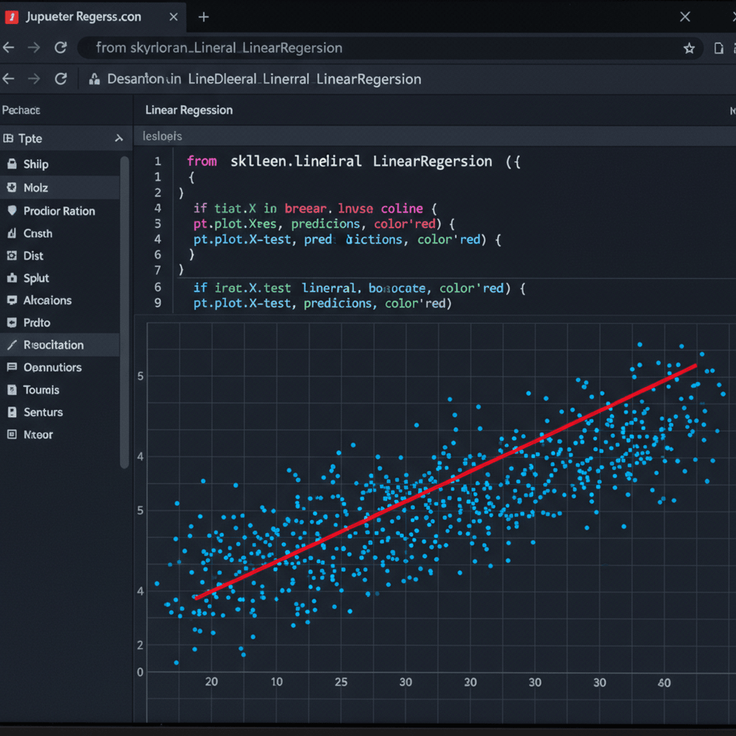Collapse the Tpte section chevron
The width and height of the screenshot is (736, 736).
[x=120, y=139]
